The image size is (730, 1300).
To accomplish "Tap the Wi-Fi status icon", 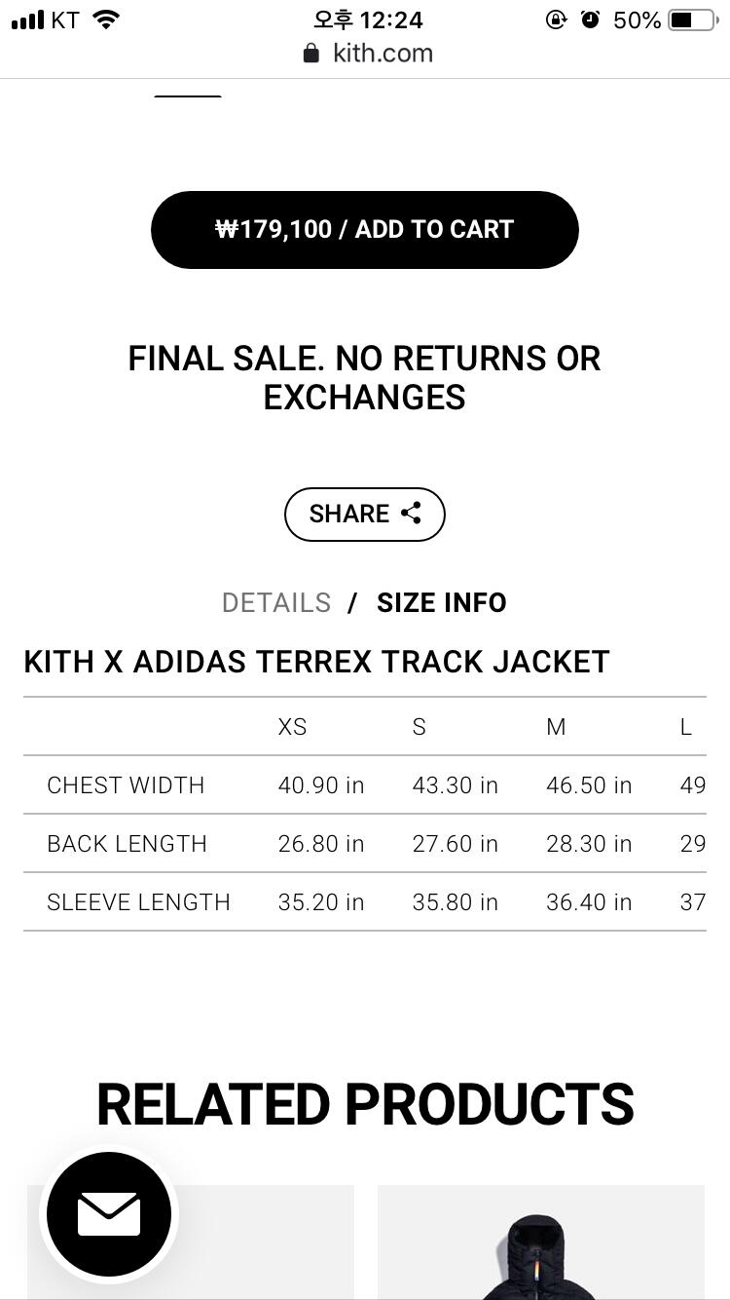I will pos(106,19).
